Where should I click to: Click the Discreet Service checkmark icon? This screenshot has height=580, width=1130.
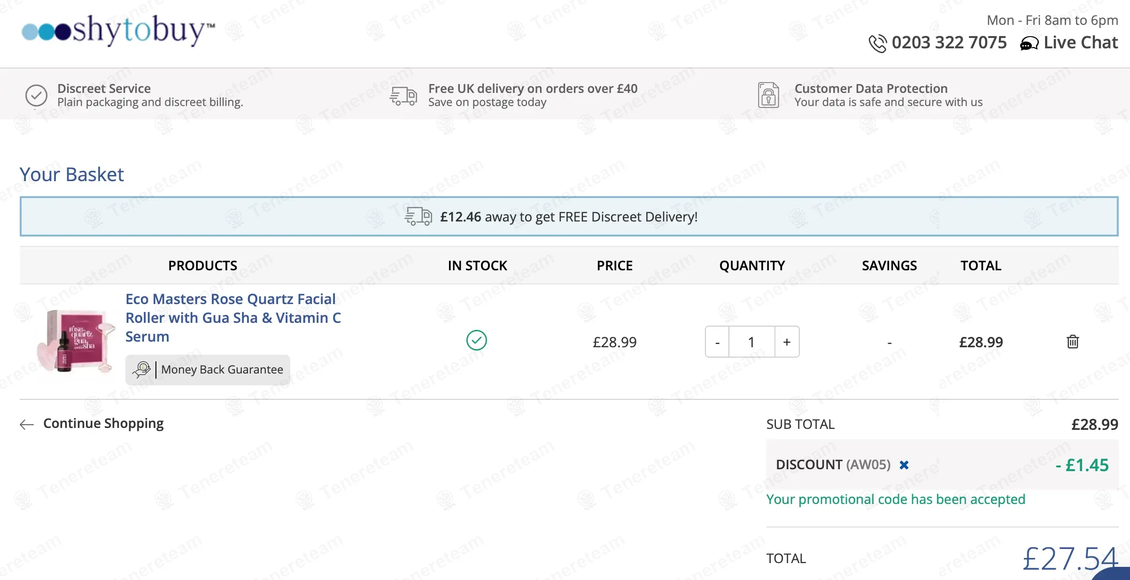point(36,96)
